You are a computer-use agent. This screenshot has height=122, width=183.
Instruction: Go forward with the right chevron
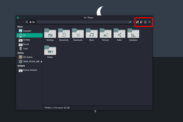23,22
